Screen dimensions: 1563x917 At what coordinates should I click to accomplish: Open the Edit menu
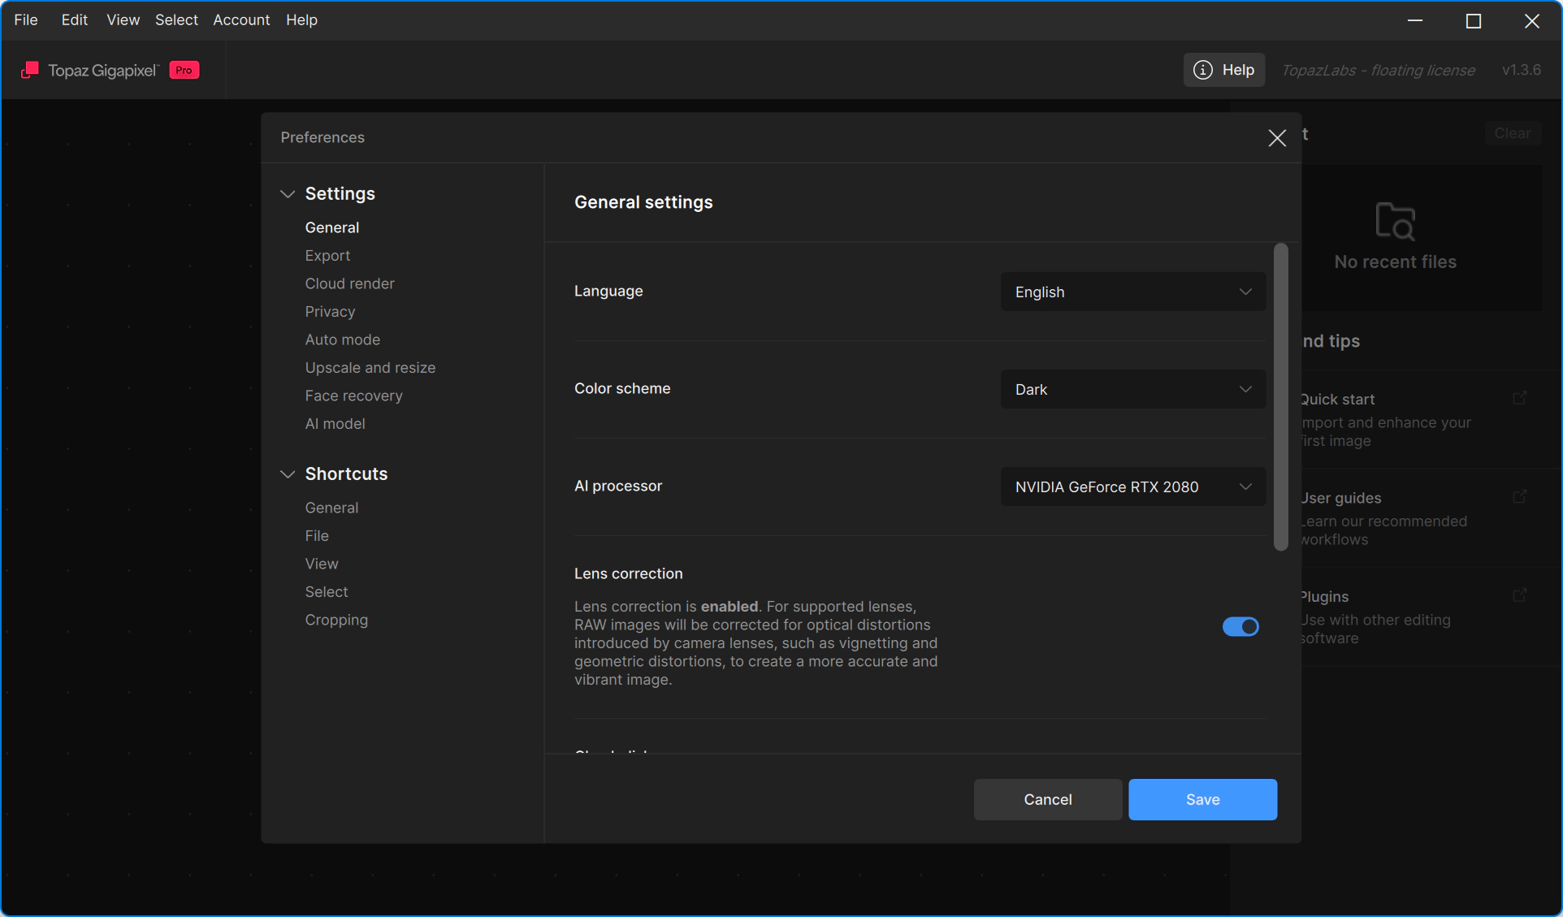[x=74, y=19]
